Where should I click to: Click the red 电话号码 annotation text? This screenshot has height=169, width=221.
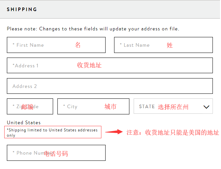point(56,153)
